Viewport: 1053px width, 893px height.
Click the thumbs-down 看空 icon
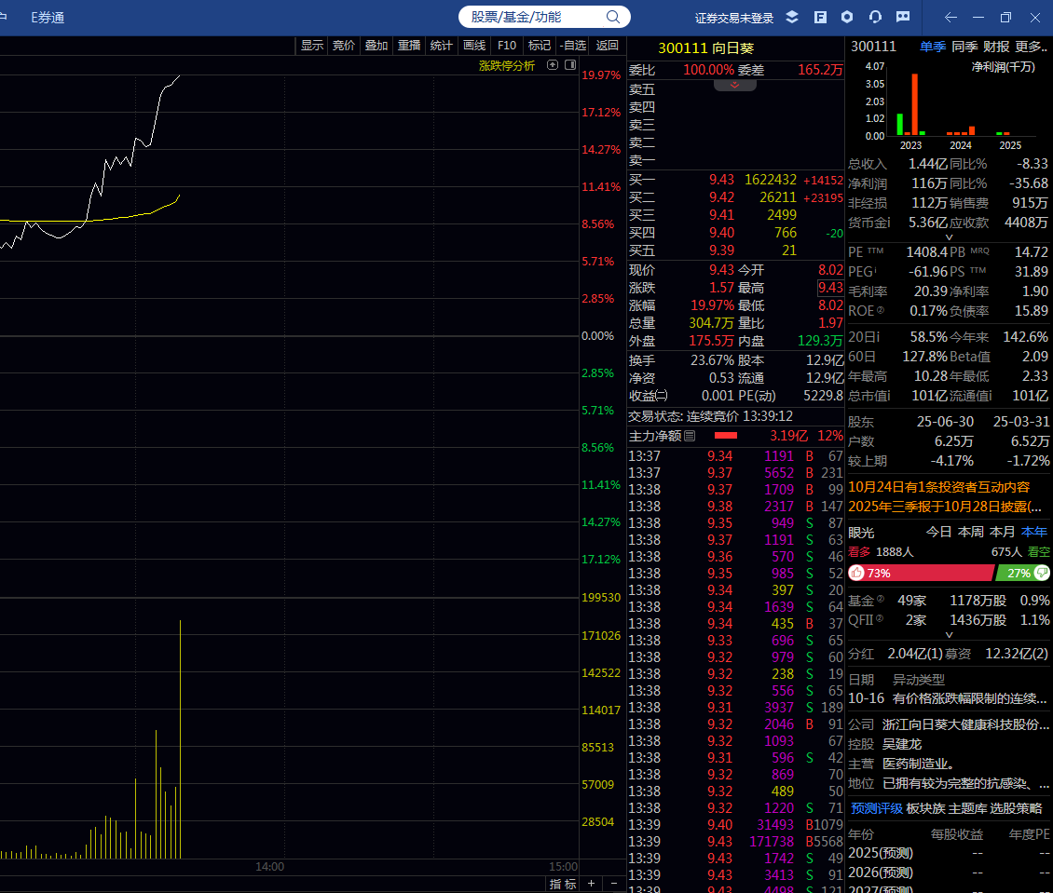pos(1042,573)
